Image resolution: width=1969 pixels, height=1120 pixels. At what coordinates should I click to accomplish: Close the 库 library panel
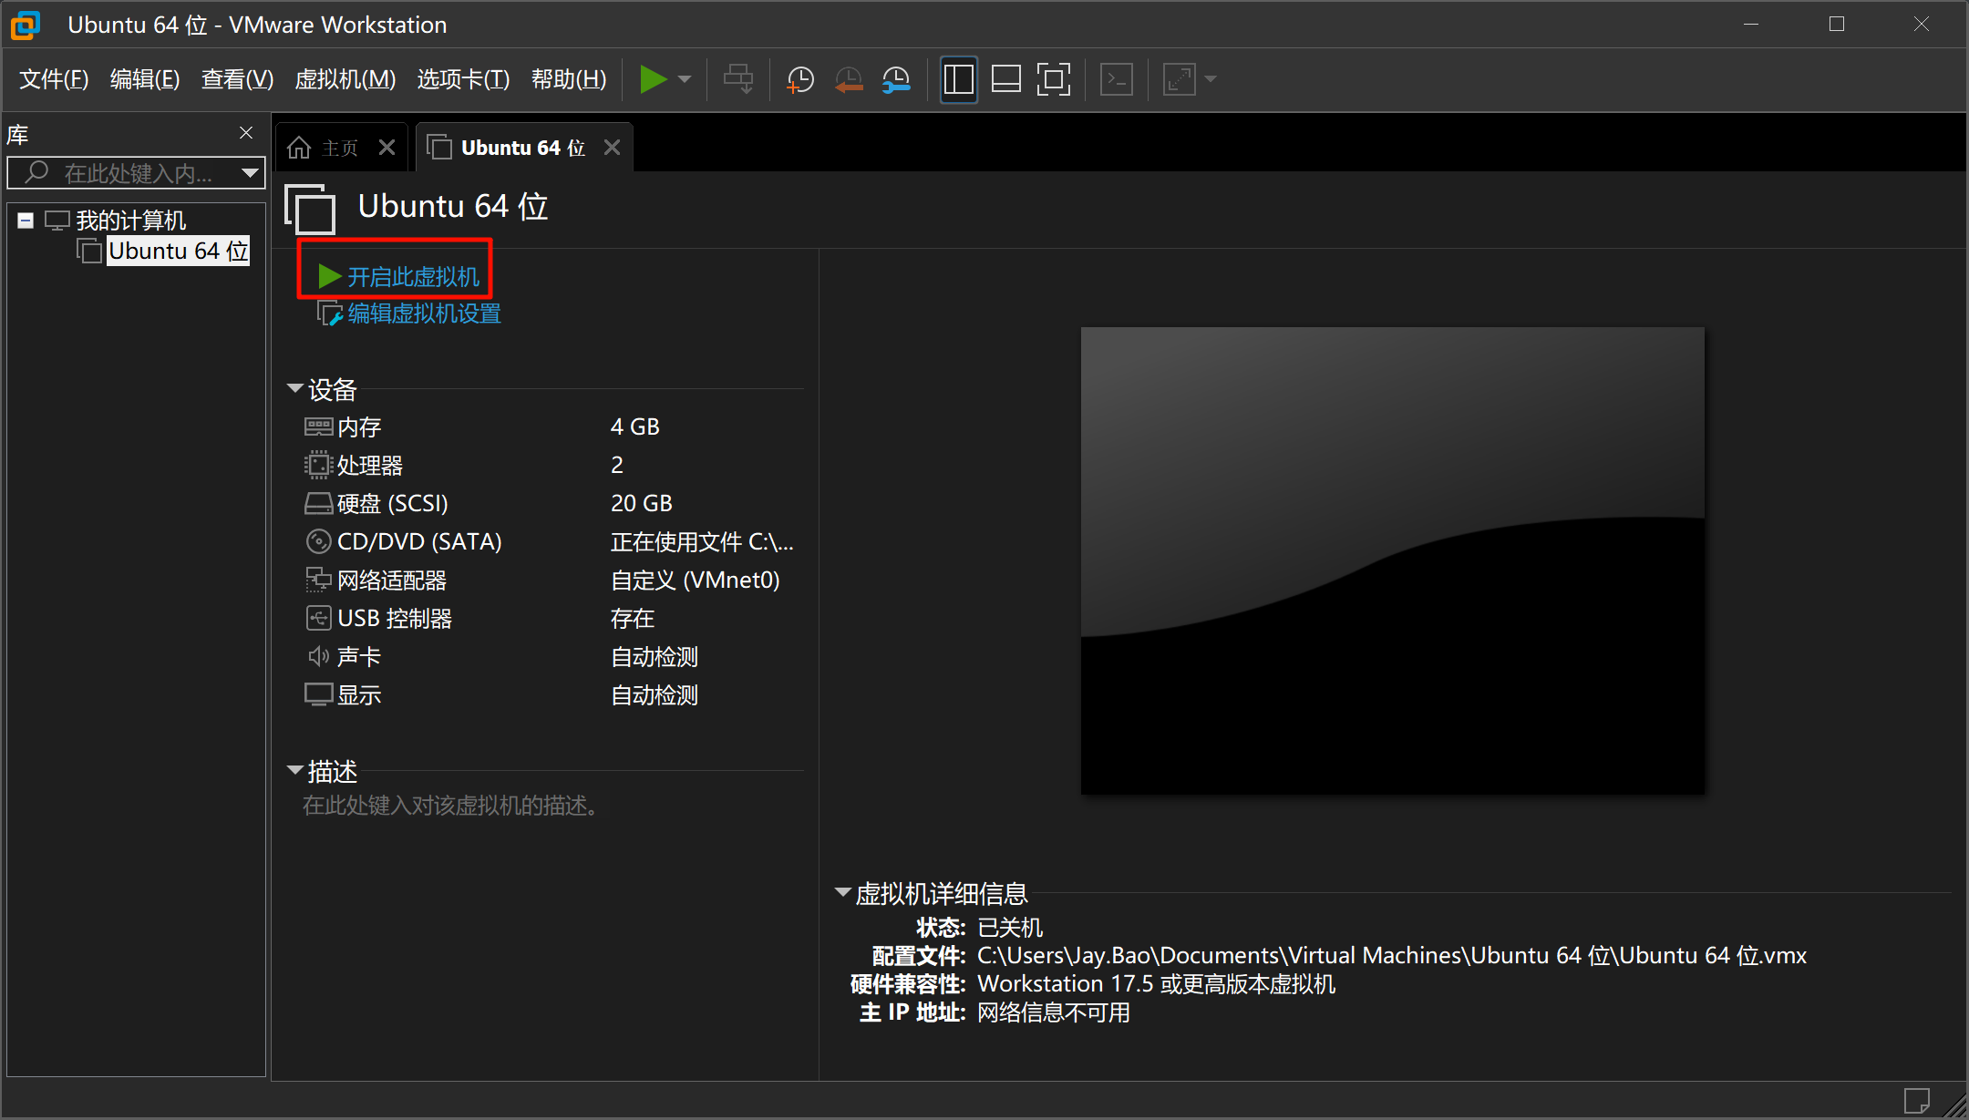tap(246, 133)
